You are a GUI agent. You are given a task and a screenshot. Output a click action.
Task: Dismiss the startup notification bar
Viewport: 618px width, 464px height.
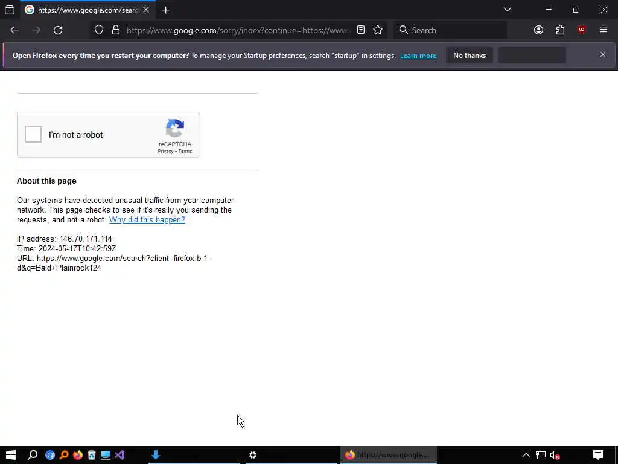(603, 55)
